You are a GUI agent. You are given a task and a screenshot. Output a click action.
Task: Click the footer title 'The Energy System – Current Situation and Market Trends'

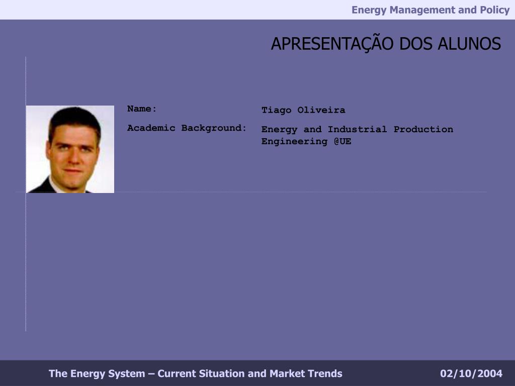pyautogui.click(x=196, y=373)
